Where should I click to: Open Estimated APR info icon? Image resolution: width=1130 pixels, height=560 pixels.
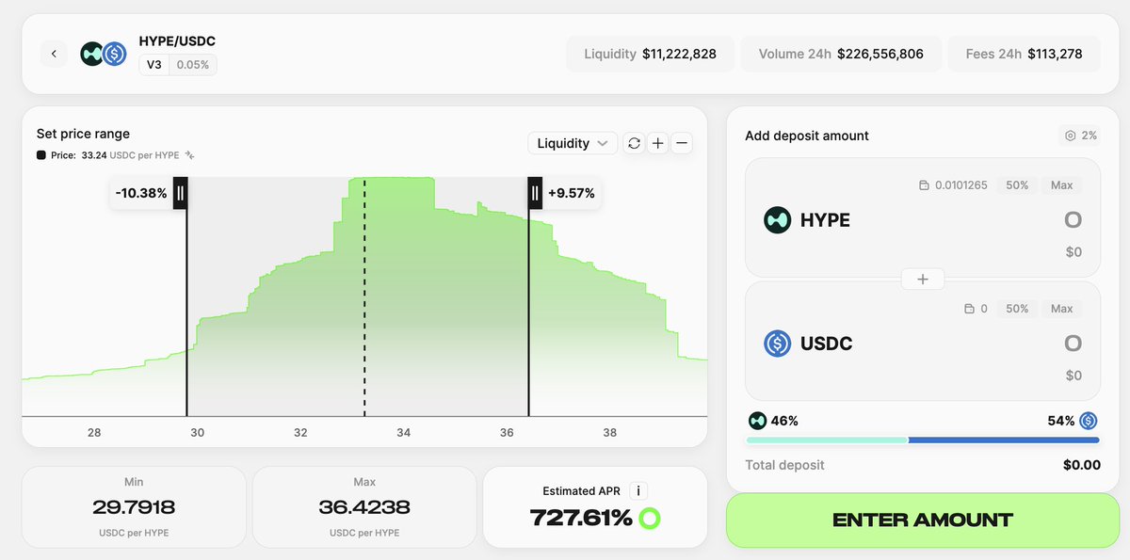(x=638, y=490)
